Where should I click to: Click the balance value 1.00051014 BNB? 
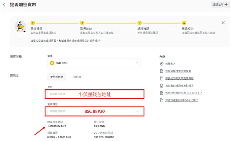(x=57, y=126)
